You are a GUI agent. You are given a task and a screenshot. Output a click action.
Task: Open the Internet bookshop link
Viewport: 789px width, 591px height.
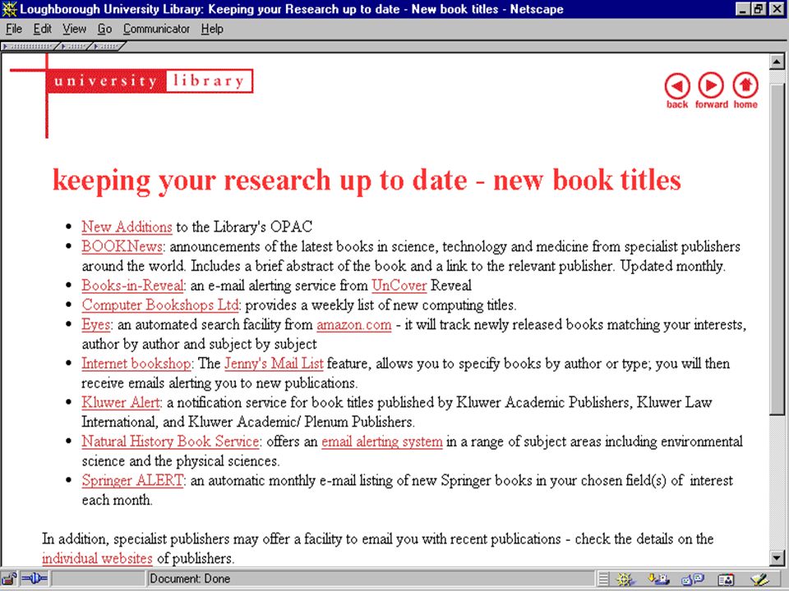pyautogui.click(x=136, y=364)
